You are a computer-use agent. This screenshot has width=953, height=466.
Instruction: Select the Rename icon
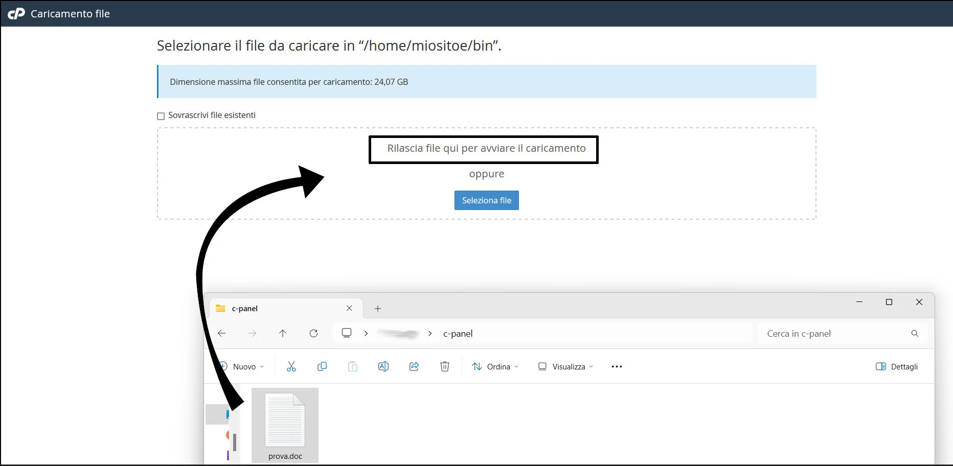(x=383, y=366)
